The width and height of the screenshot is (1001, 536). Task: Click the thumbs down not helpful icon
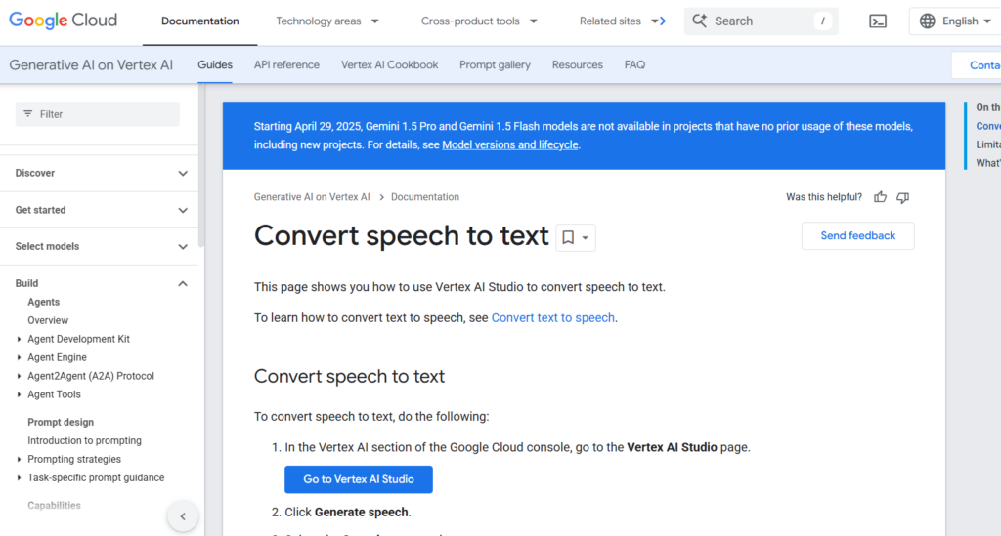coord(902,197)
